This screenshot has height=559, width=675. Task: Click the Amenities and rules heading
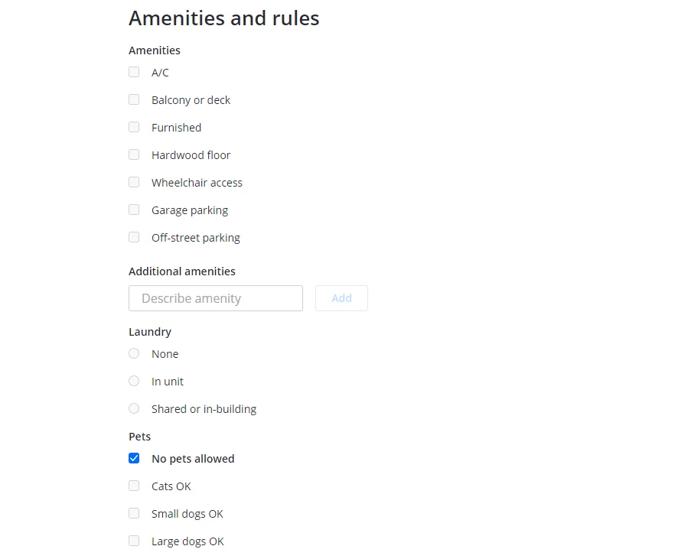point(223,18)
